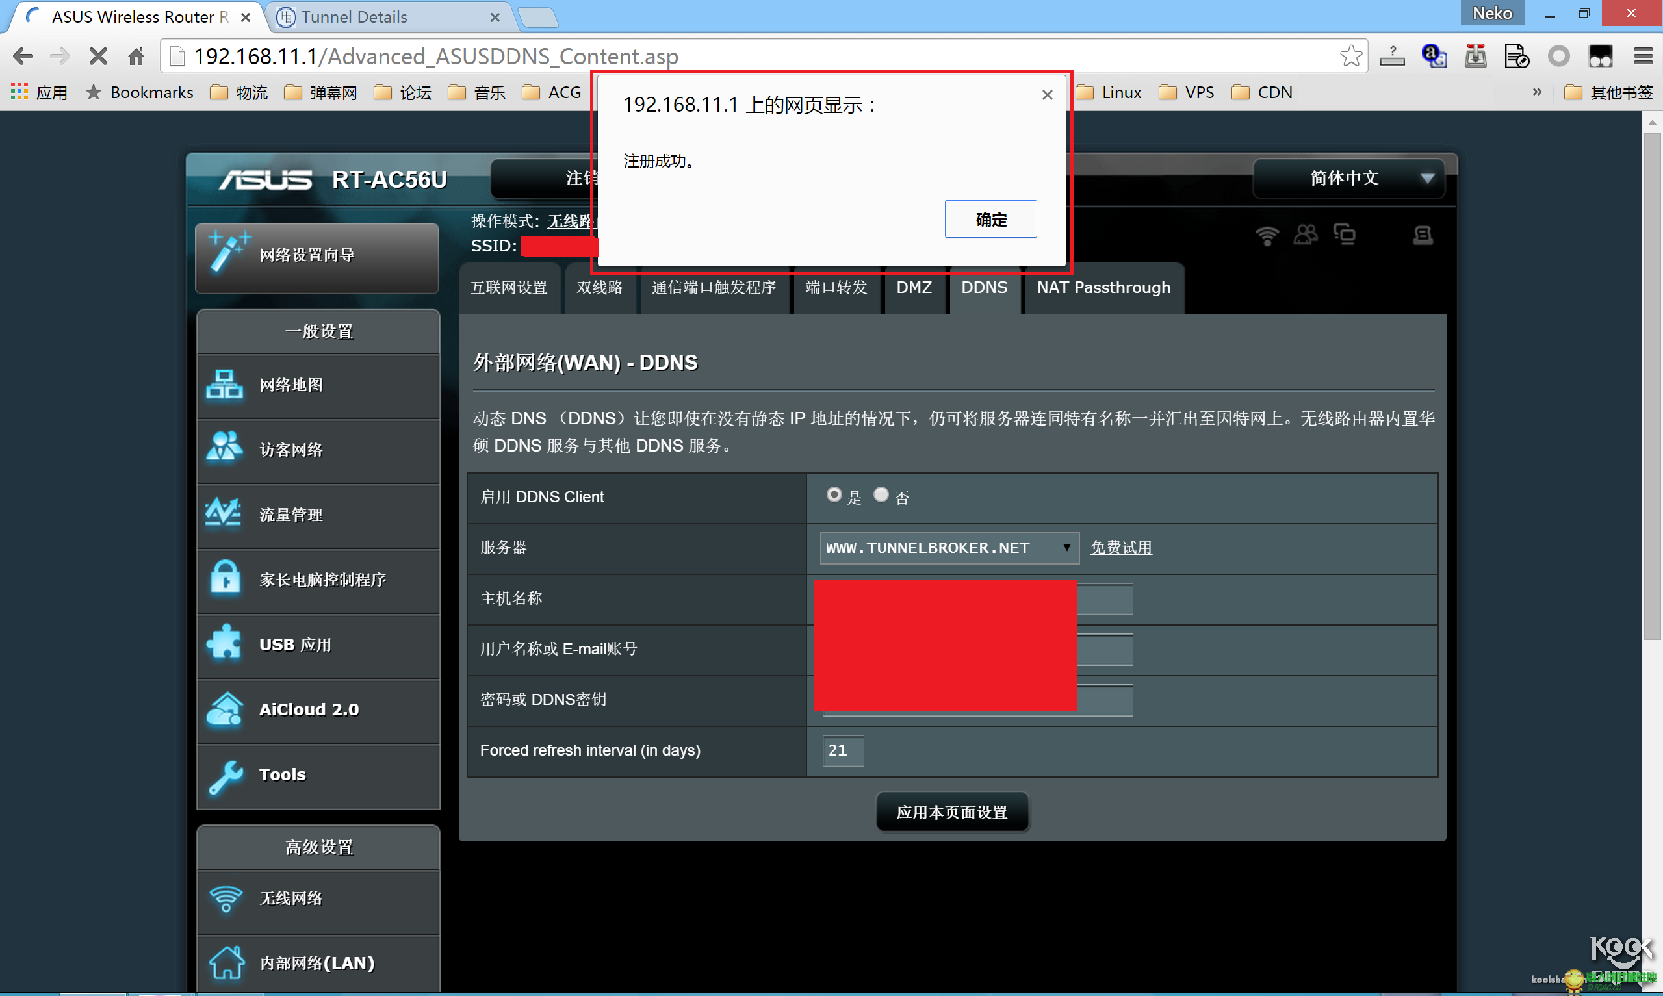Open AiCloud 2.0 section
The height and width of the screenshot is (996, 1663).
[318, 710]
